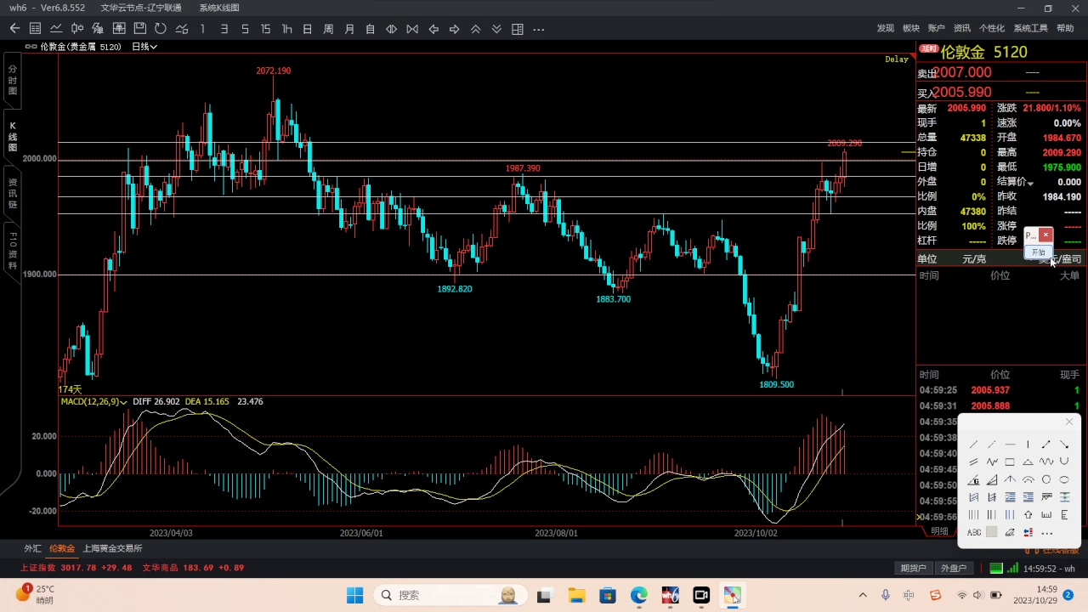Pick the eraser tool in drawing palette
This screenshot has width=1088, height=612.
click(x=1010, y=533)
